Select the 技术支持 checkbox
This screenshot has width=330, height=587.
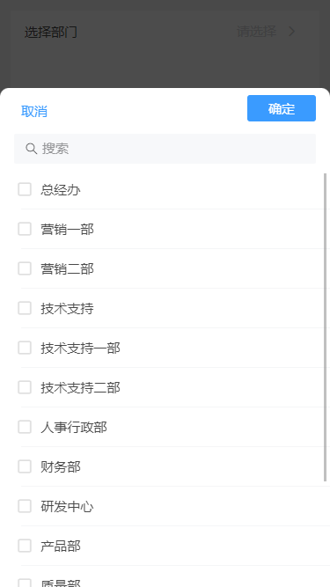(25, 308)
